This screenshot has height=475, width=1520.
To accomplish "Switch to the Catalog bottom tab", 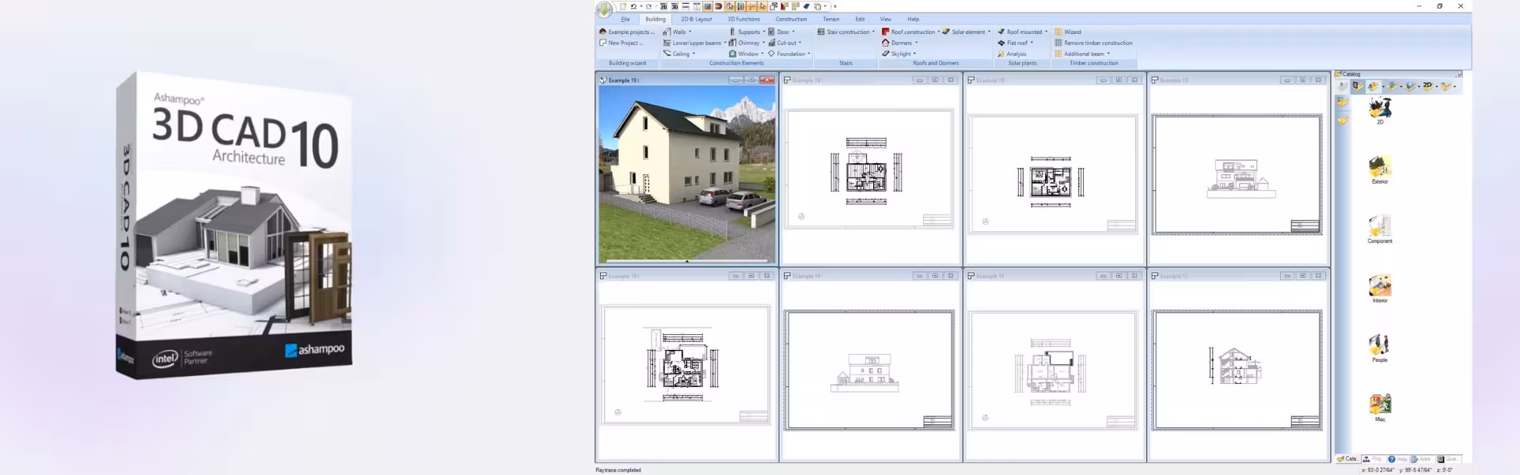I will point(1347,458).
